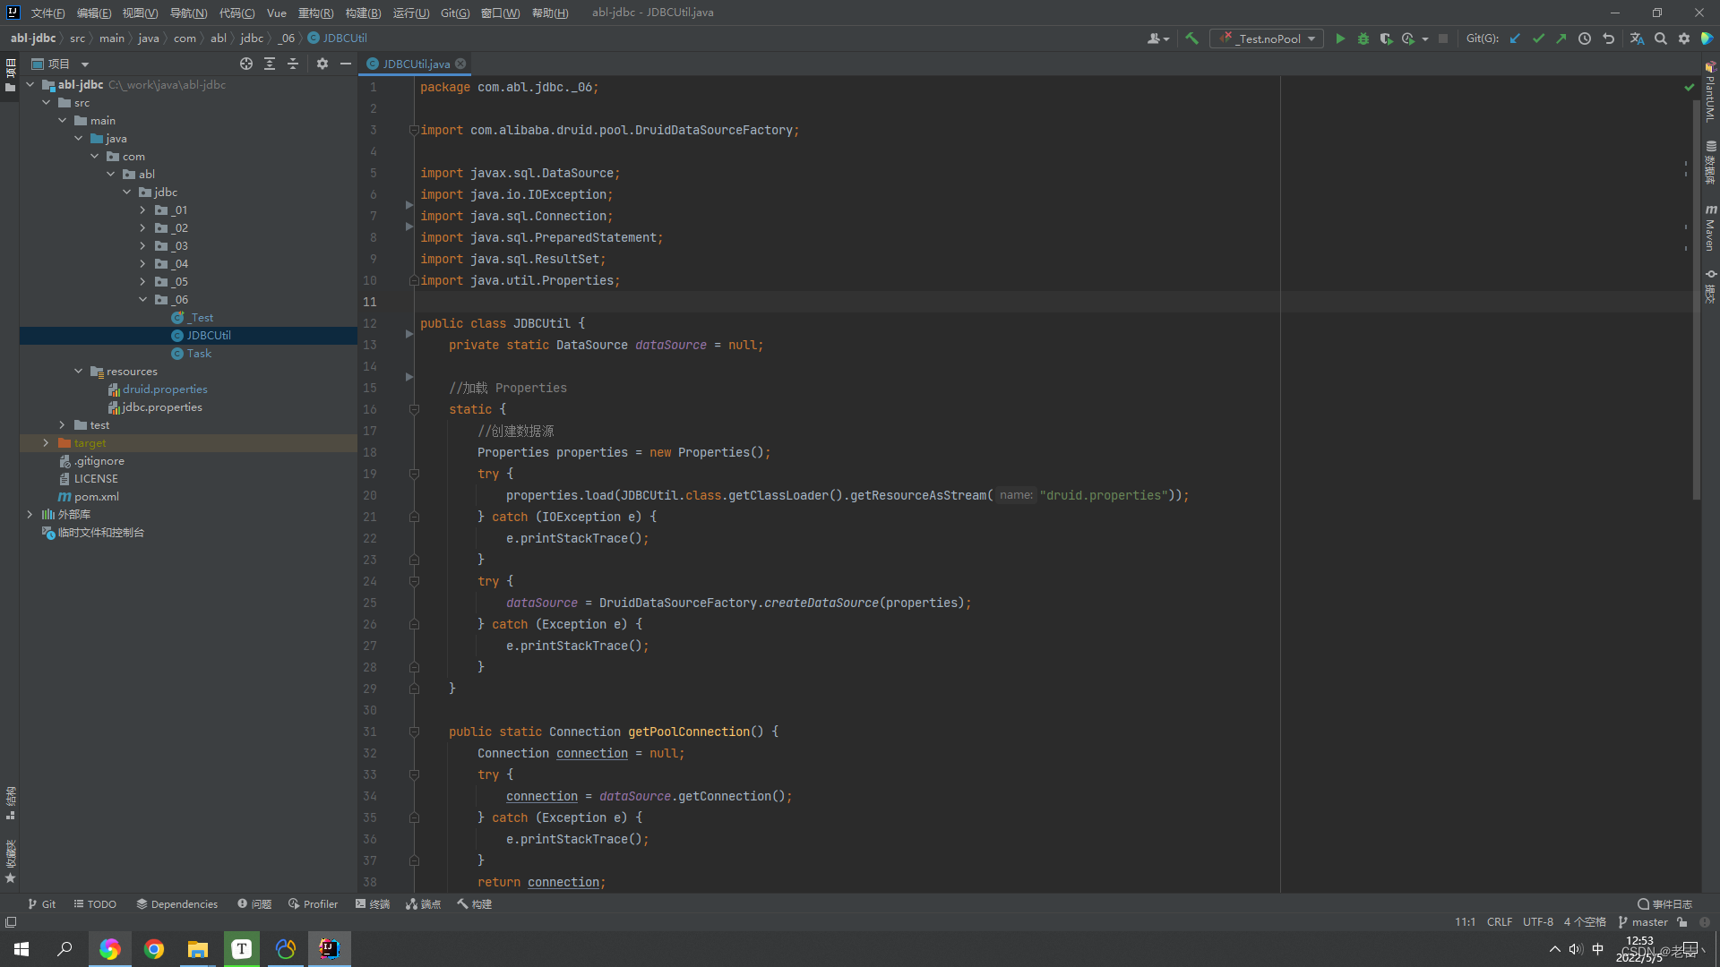Click the stop process square icon

tap(1443, 39)
